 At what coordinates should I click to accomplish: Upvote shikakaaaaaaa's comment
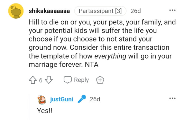(33, 80)
